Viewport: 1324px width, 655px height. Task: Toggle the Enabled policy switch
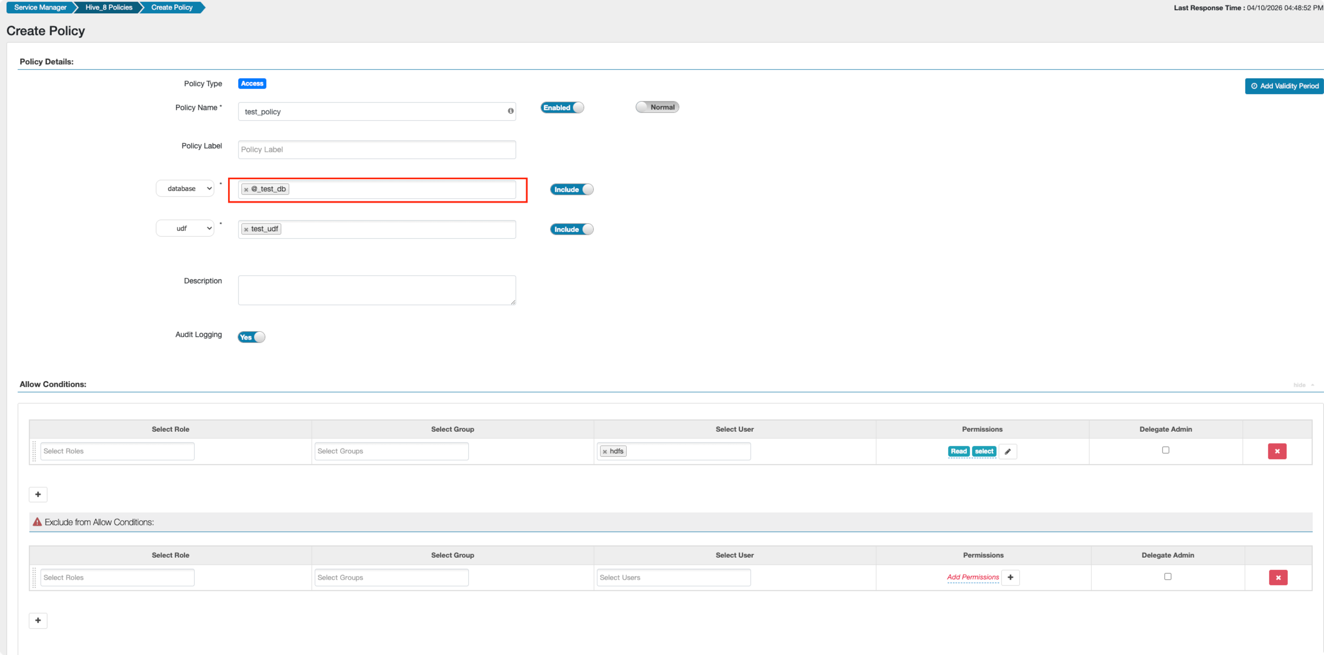pyautogui.click(x=562, y=107)
